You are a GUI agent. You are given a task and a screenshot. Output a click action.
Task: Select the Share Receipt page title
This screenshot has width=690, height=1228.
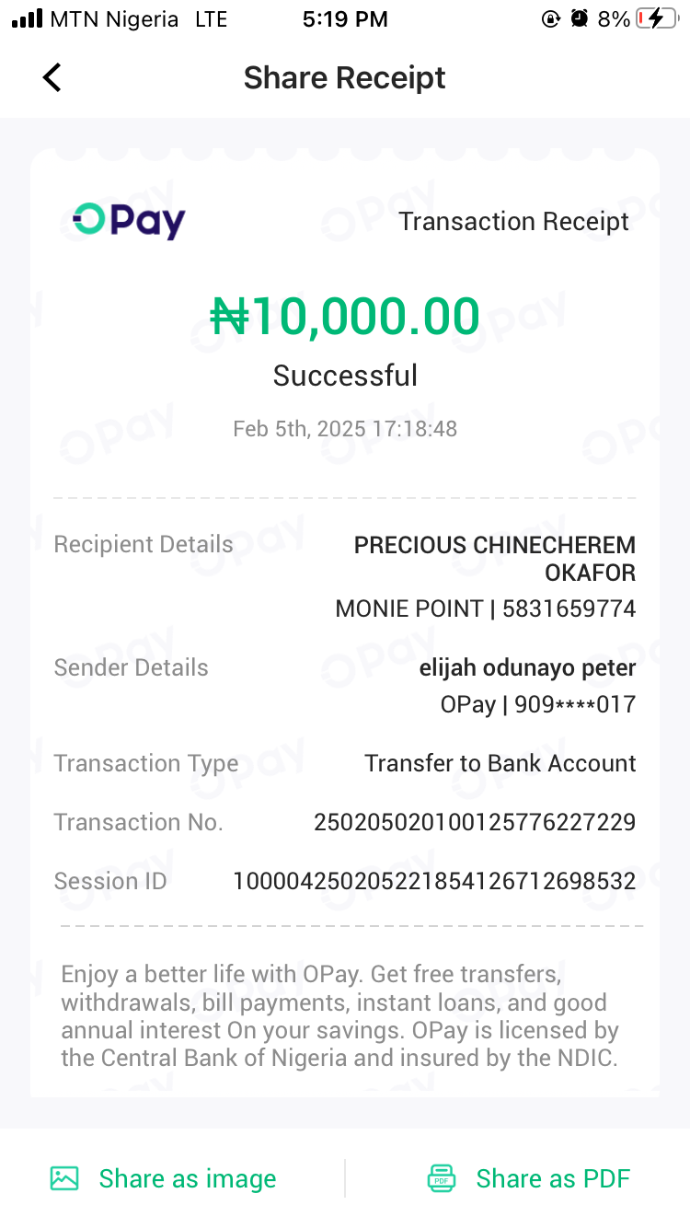(x=344, y=78)
